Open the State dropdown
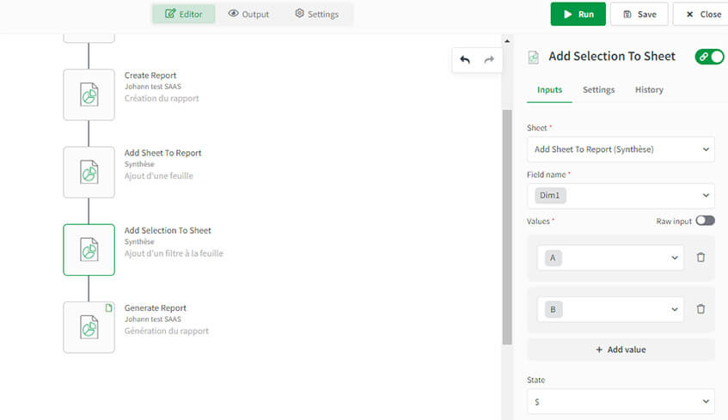 621,401
